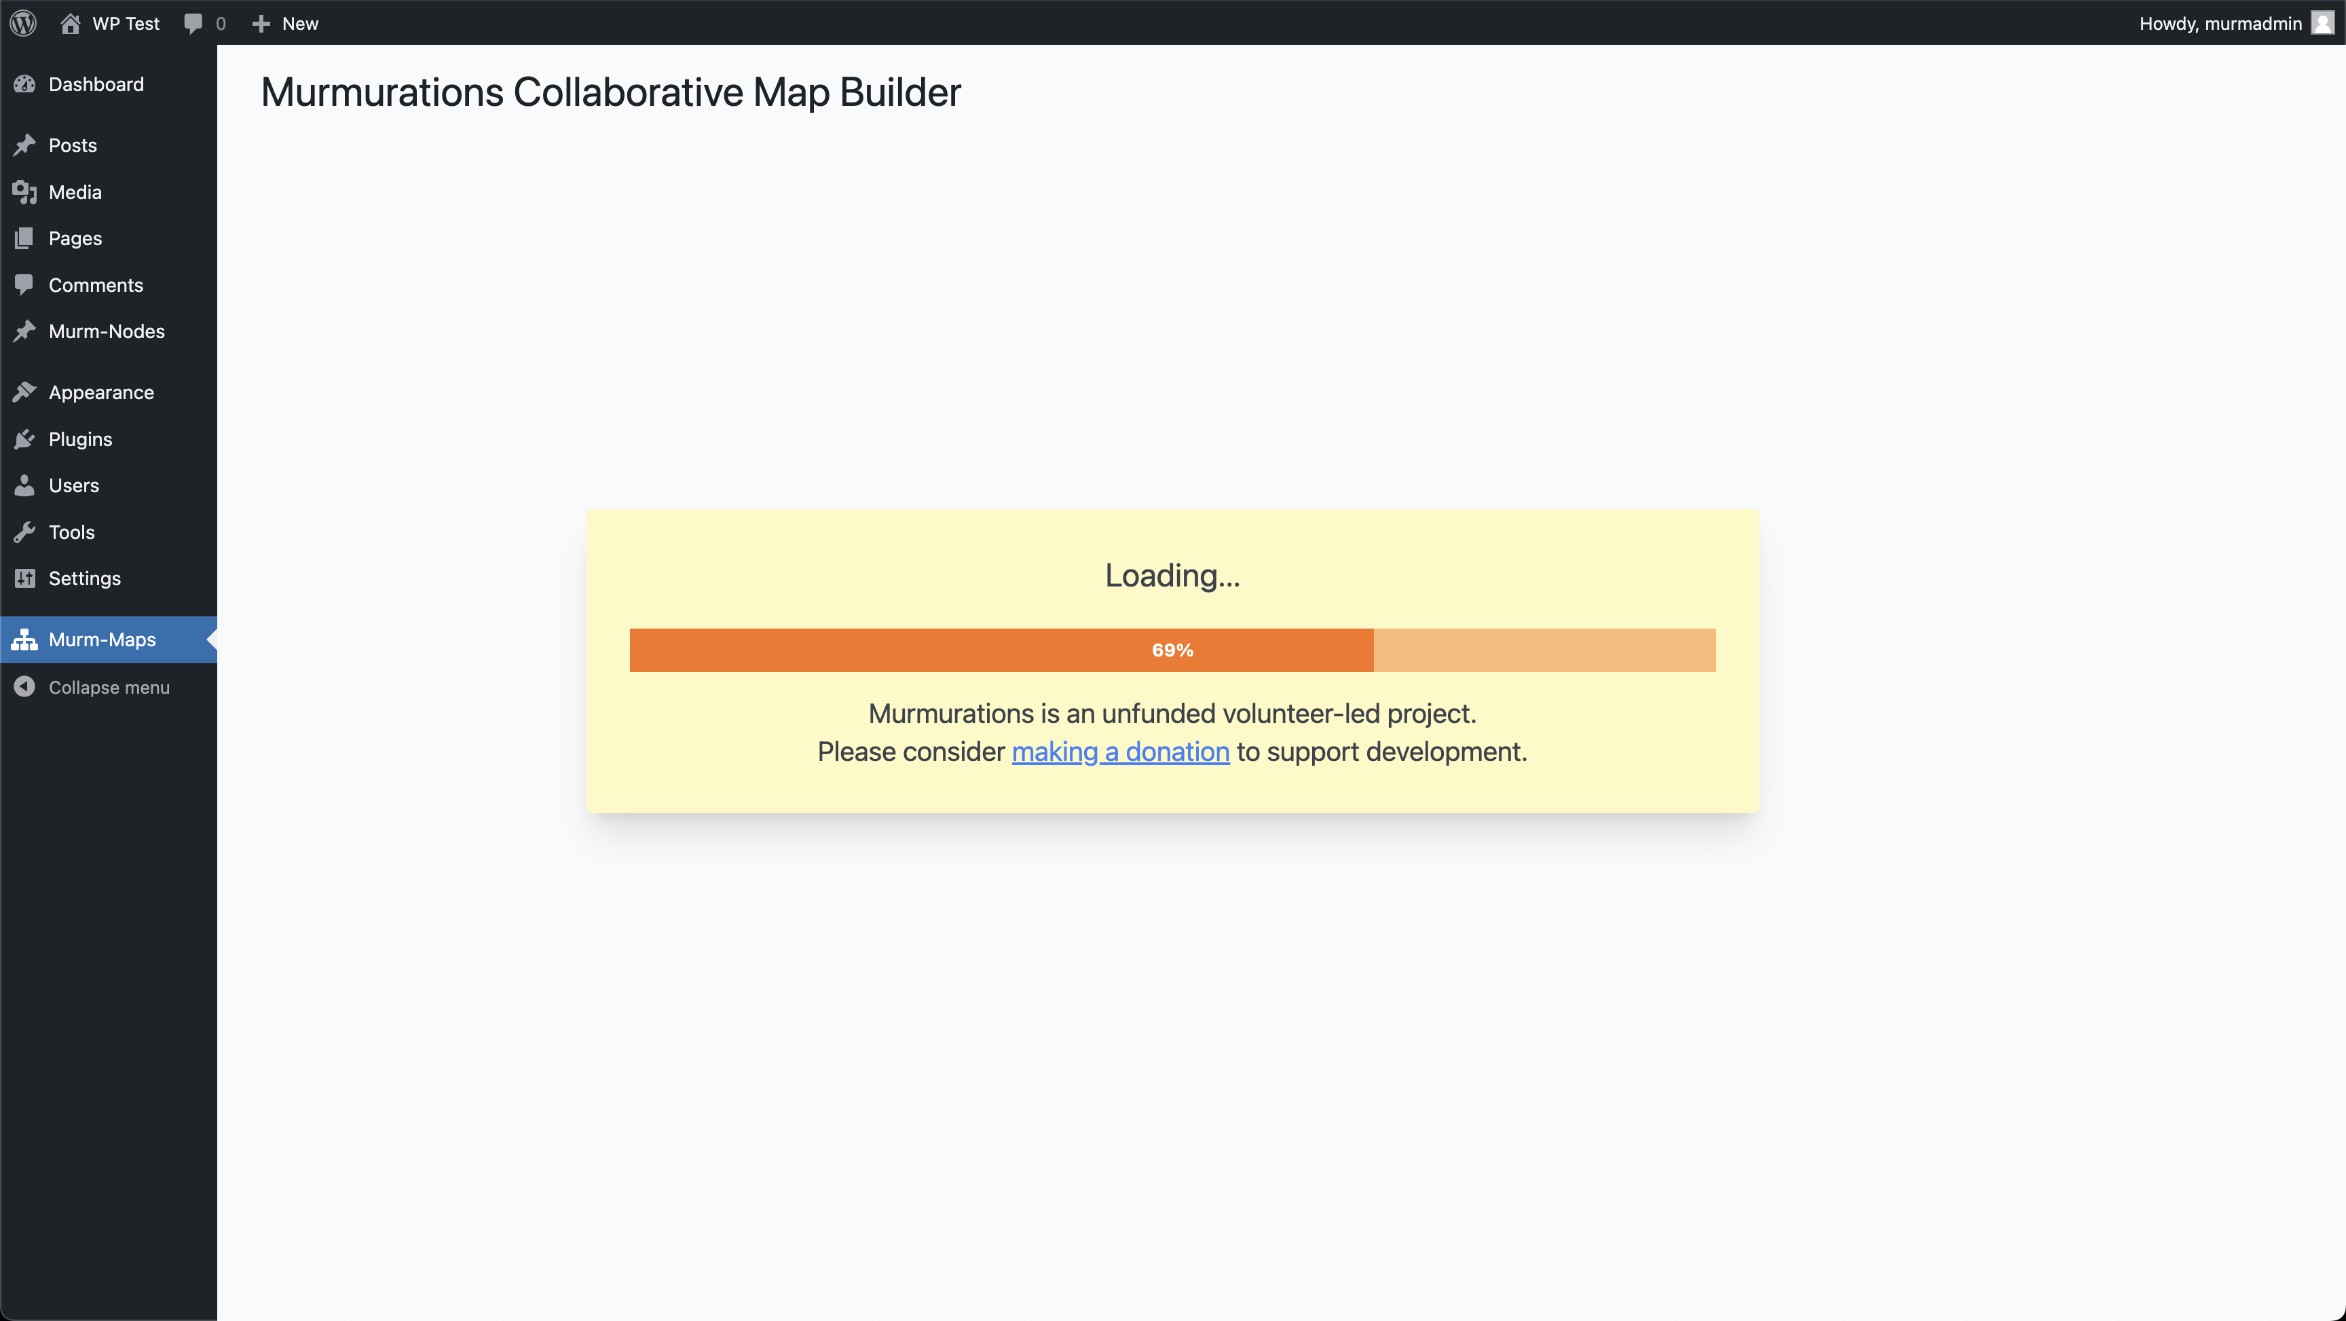Click the Dashboard gauge icon

pyautogui.click(x=24, y=83)
